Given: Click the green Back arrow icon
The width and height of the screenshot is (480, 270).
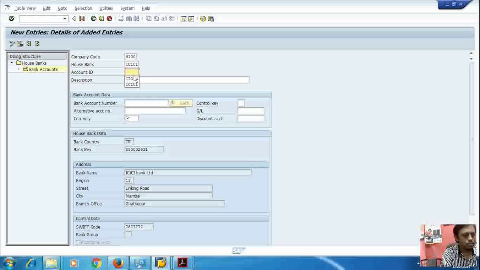Looking at the screenshot, I should coord(93,18).
